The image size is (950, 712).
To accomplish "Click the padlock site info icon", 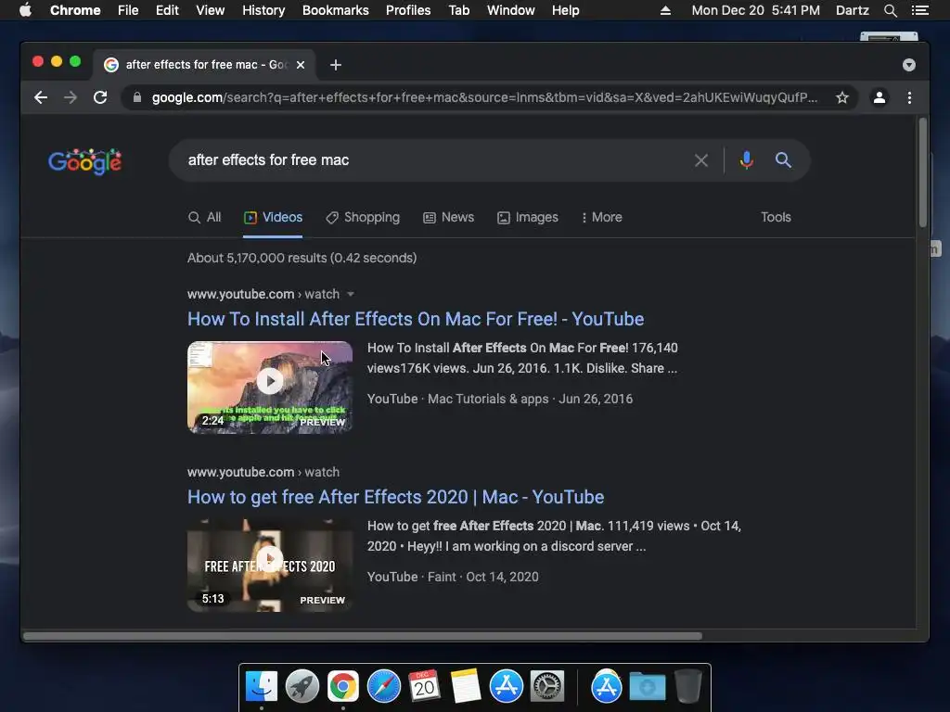I will tap(137, 97).
